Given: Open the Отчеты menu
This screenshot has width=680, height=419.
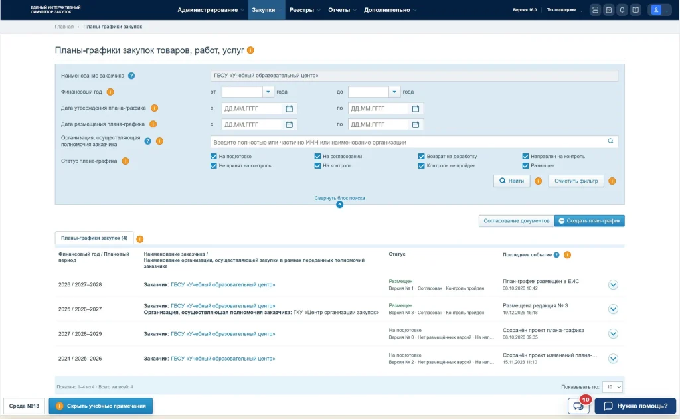Looking at the screenshot, I should tap(342, 10).
